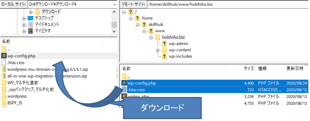Collapse the remote skillhub node
The width and height of the screenshot is (310, 121).
coord(137,25)
